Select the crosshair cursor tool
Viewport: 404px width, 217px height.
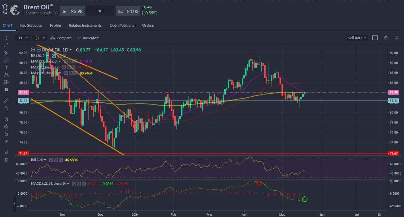[6, 38]
